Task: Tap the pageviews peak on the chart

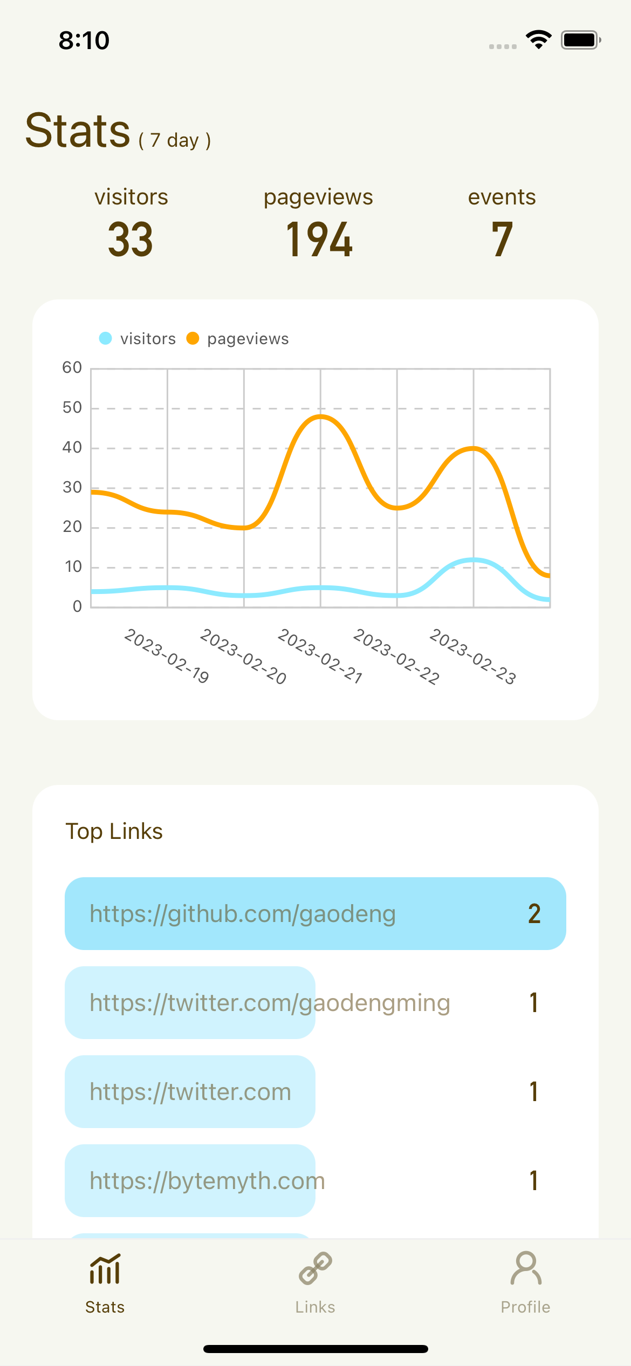Action: click(321, 416)
